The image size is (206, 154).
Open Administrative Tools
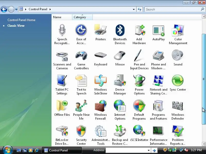[x=100, y=135]
